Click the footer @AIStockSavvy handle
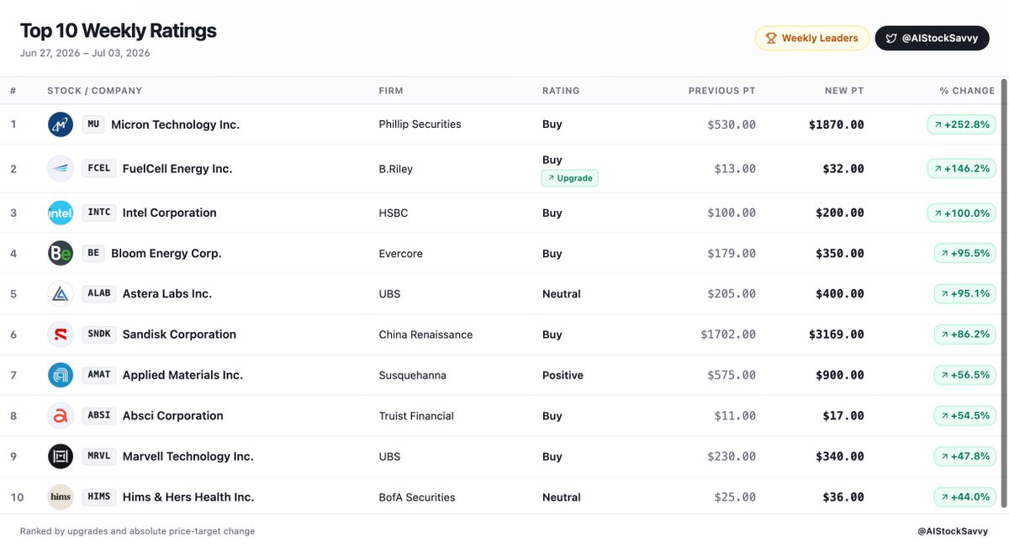The width and height of the screenshot is (1009, 548). pos(953,531)
